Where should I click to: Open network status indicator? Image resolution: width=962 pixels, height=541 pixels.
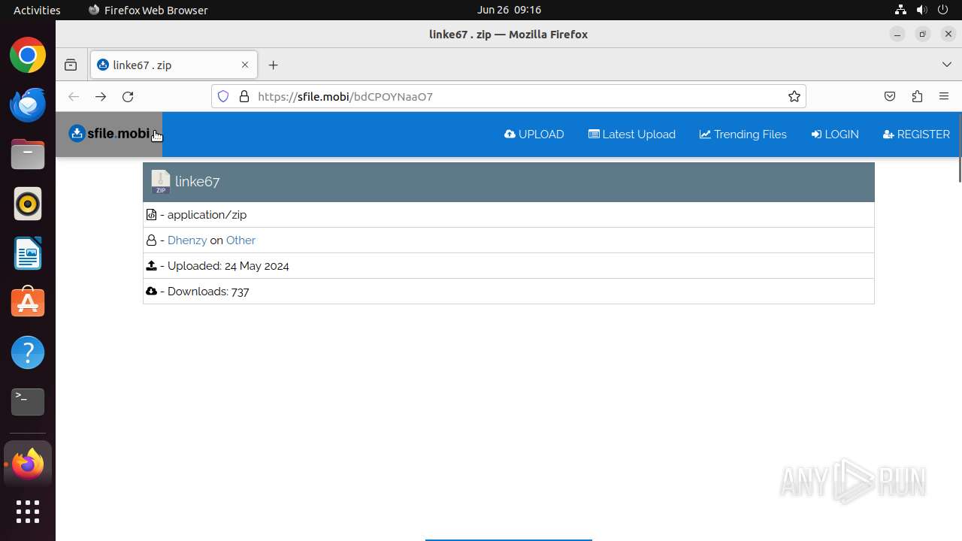[x=900, y=10]
